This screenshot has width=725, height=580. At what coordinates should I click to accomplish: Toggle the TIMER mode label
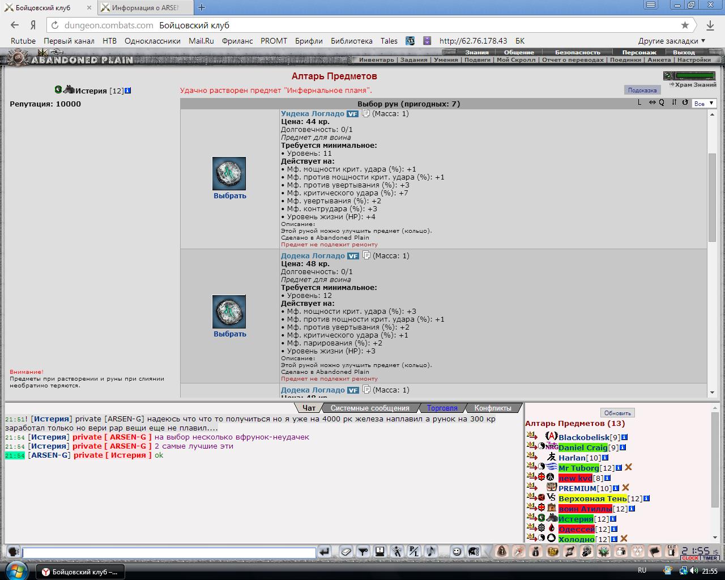click(x=710, y=558)
